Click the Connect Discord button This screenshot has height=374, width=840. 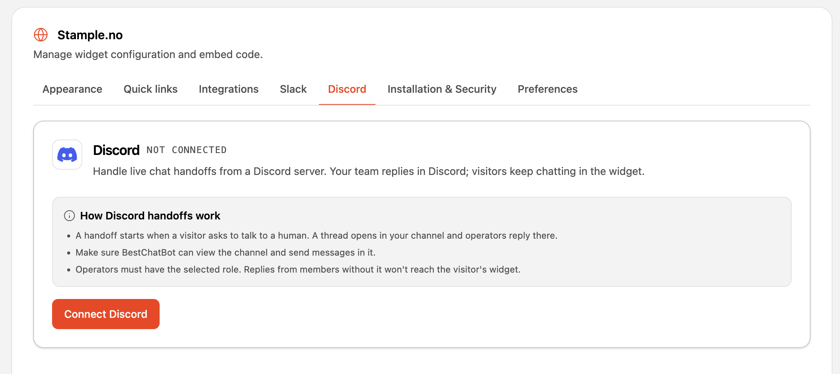tap(106, 314)
